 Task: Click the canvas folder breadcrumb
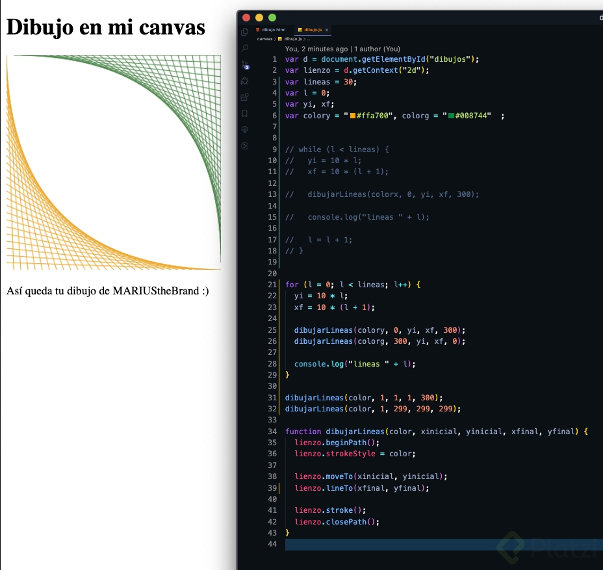tap(264, 39)
